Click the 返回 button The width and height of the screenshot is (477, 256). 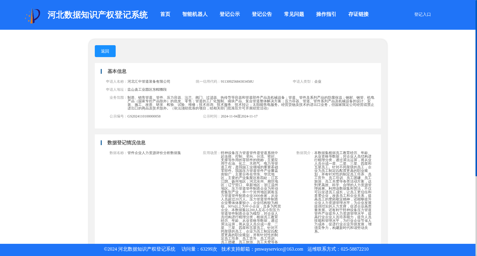(105, 51)
